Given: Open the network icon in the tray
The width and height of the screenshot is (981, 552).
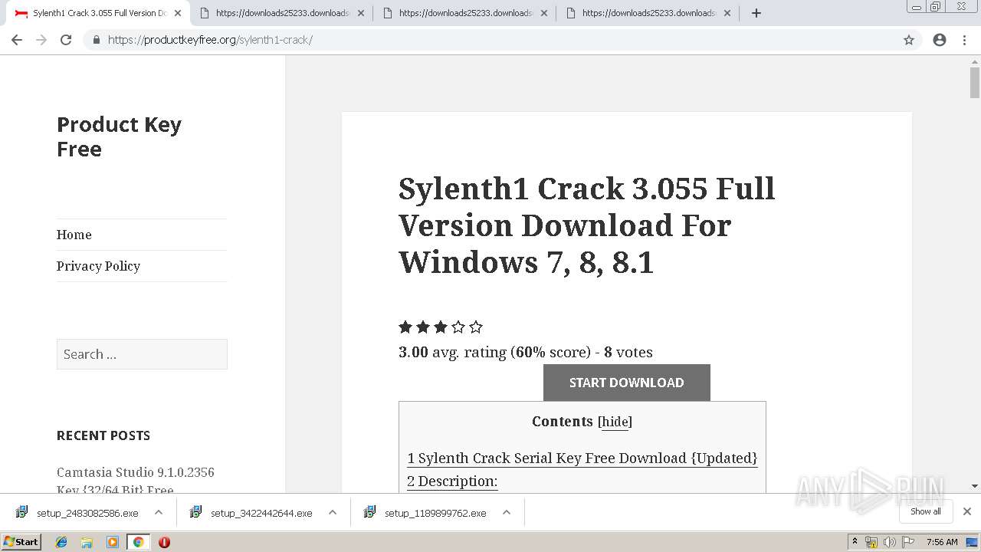Looking at the screenshot, I should click(871, 542).
